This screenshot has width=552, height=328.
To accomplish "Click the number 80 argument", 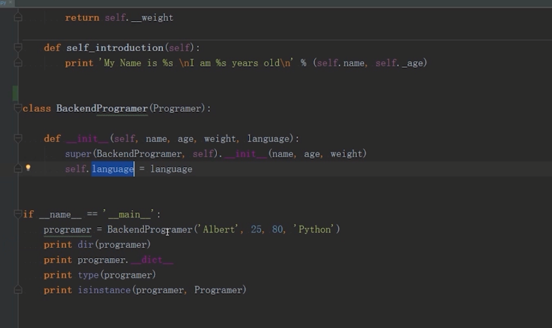I will click(277, 229).
